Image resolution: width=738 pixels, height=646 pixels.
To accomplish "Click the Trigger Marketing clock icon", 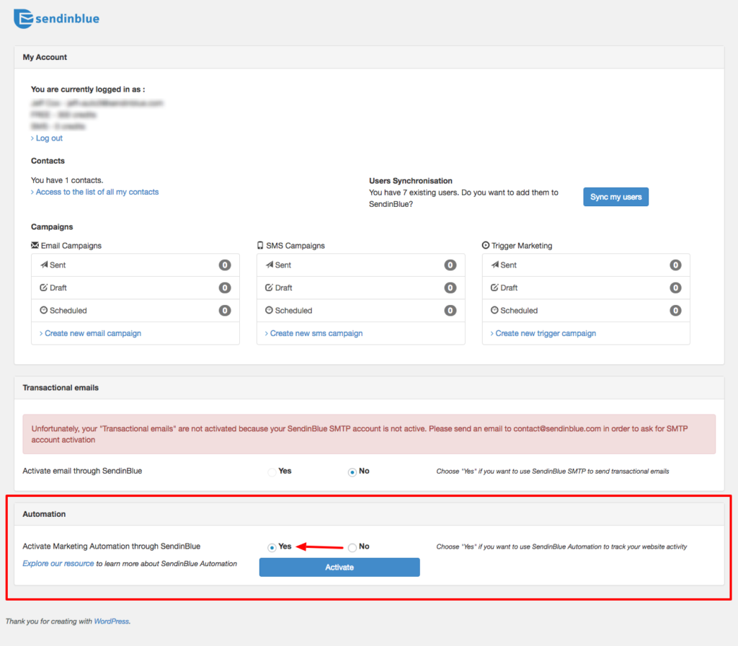I will click(x=486, y=245).
